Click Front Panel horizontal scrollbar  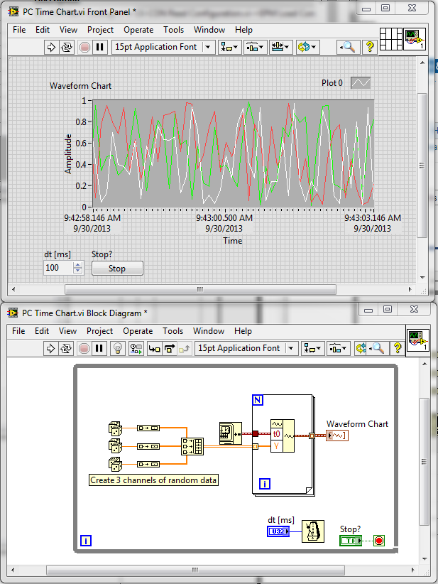(x=200, y=289)
